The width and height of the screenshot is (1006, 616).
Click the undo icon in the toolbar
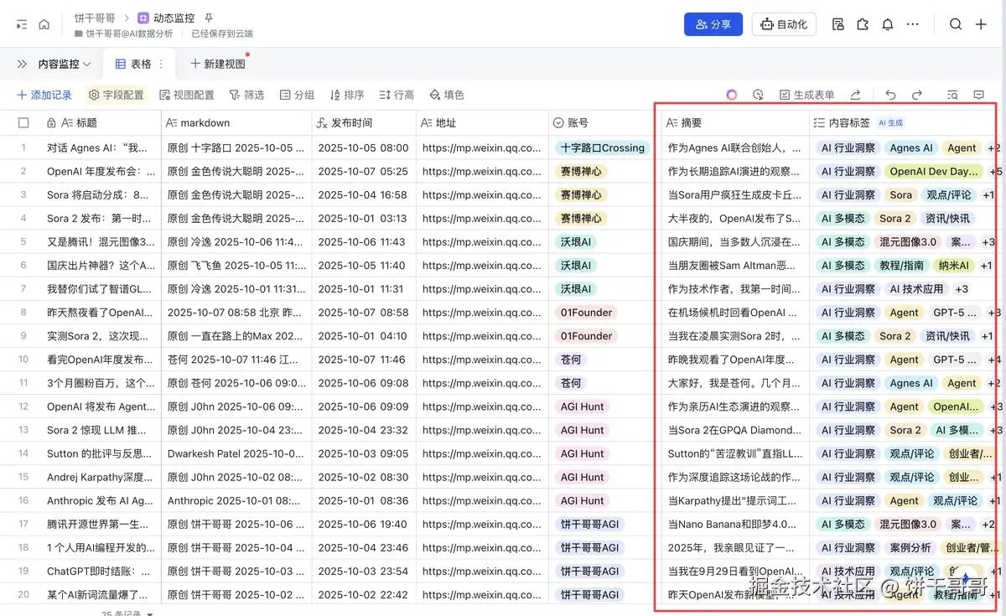click(890, 95)
